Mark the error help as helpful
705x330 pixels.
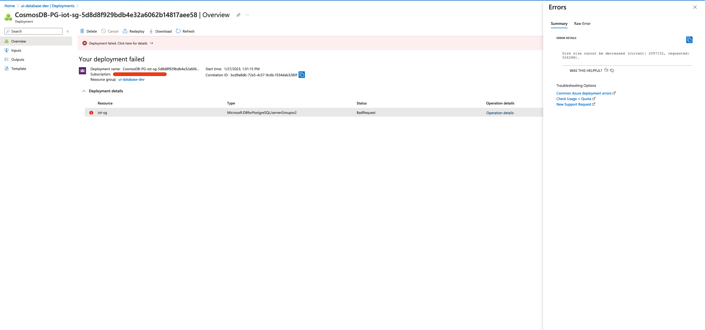[x=606, y=70]
